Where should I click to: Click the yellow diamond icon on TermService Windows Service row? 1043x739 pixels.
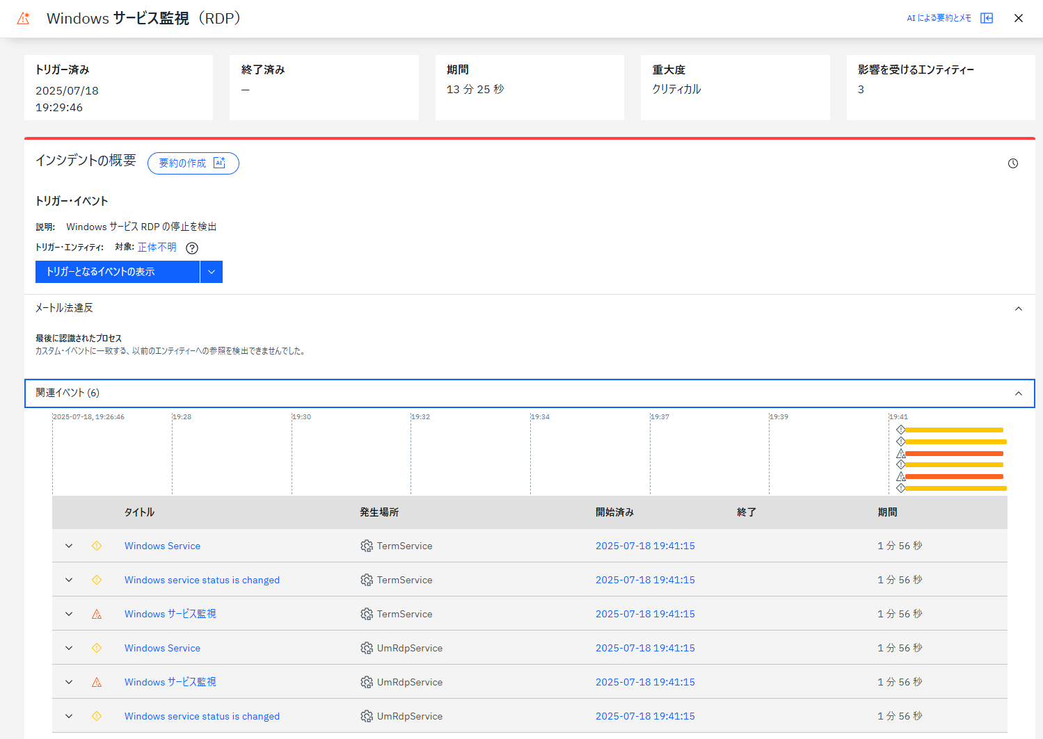(x=97, y=546)
